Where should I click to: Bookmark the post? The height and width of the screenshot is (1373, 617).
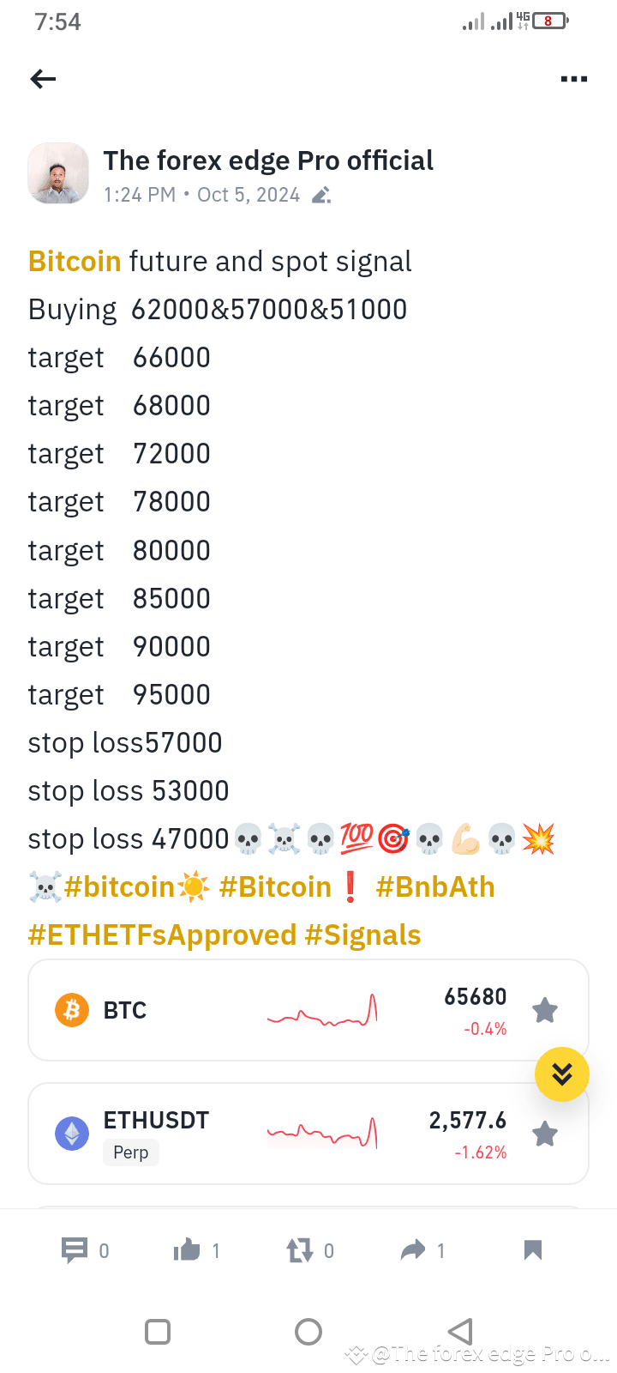coord(532,1250)
